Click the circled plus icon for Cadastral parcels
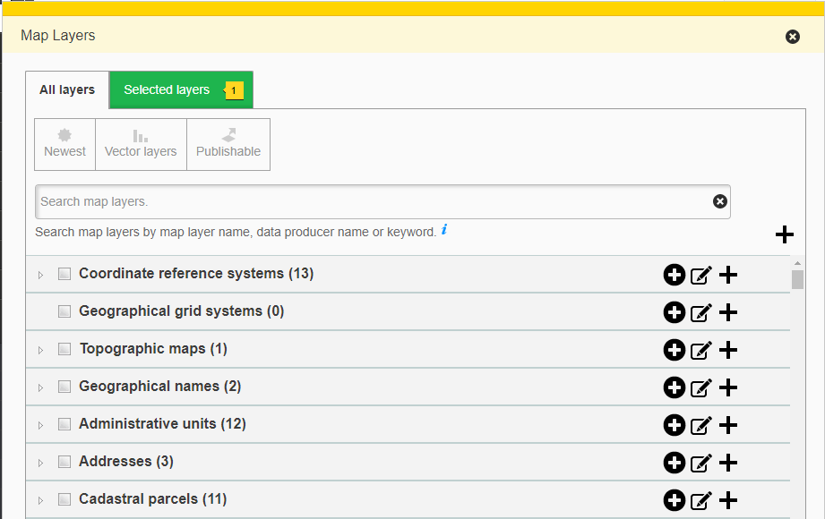The height and width of the screenshot is (519, 825). pos(675,500)
